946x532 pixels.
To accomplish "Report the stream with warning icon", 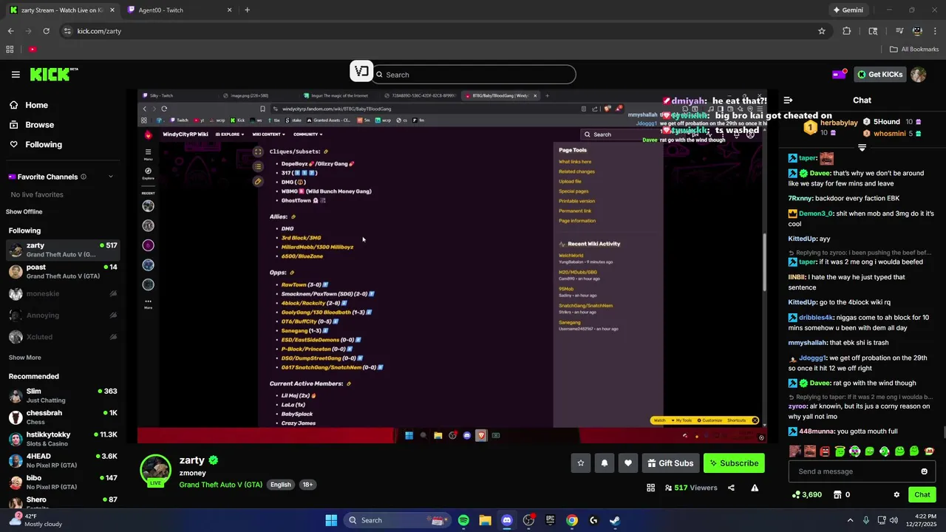I will click(755, 488).
